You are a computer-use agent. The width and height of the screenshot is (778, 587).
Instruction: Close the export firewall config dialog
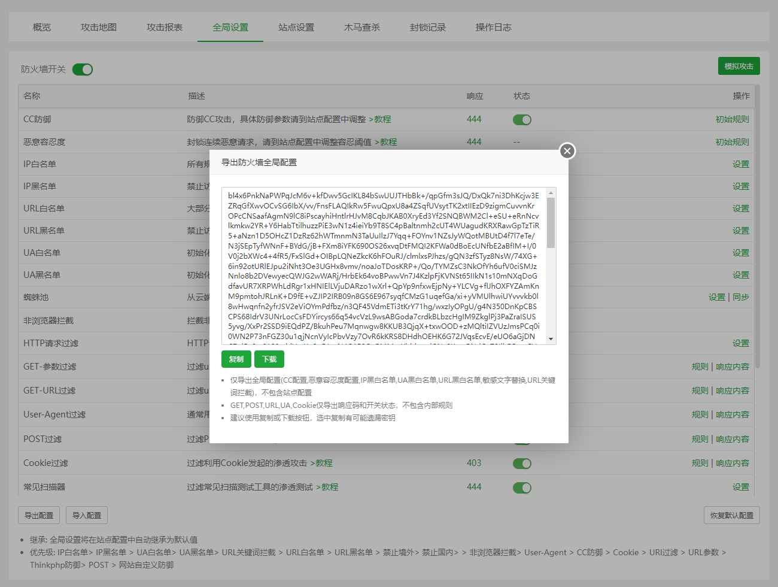point(567,151)
